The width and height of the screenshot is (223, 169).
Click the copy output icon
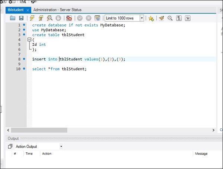point(10,146)
